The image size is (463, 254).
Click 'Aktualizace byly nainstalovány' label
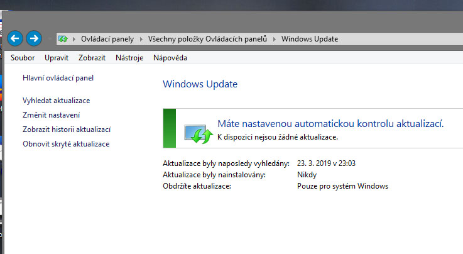coord(214,175)
